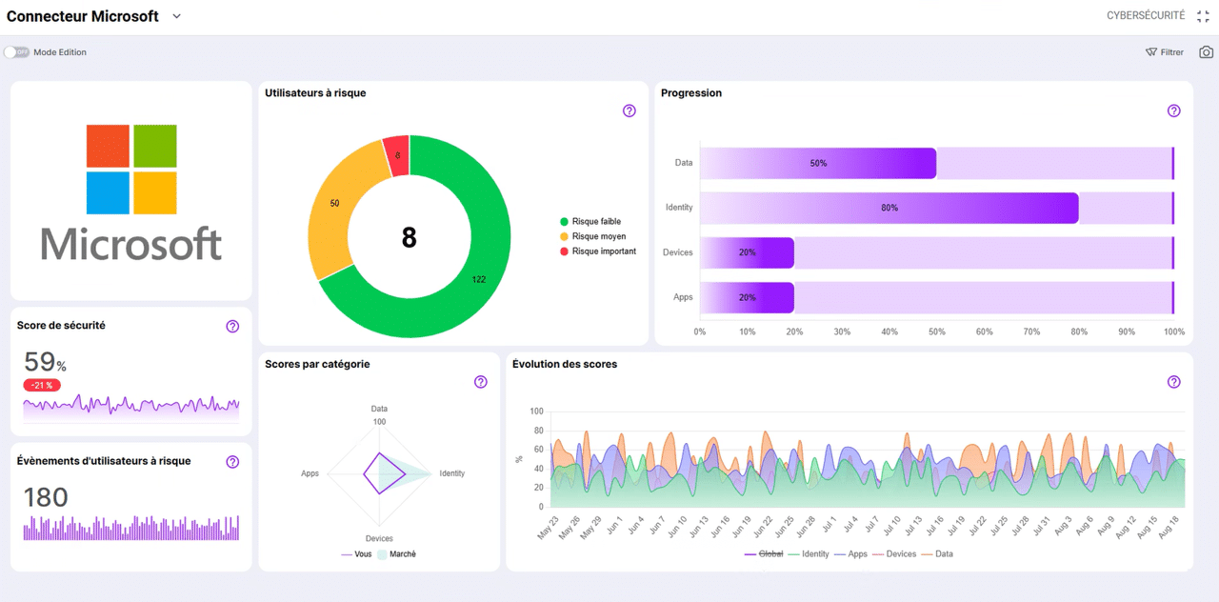Click the radar chart Identity axis label
Screen dimensions: 1219x602
pos(452,473)
